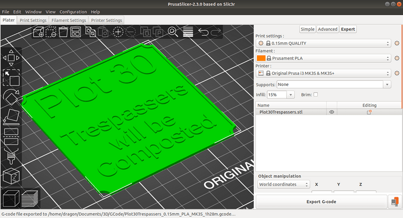This screenshot has height=218, width=403.
Task: Click the Print settings gear edit icon
Action: click(397, 43)
